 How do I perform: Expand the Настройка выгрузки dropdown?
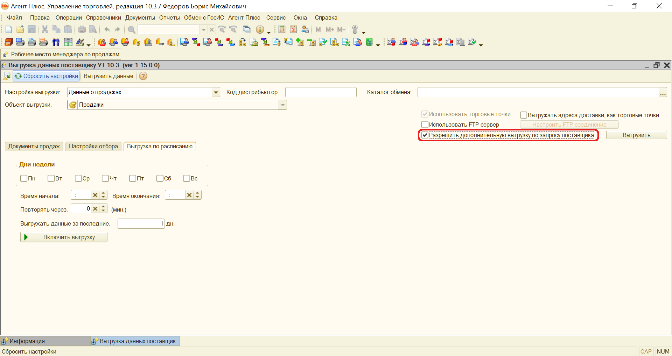[216, 92]
